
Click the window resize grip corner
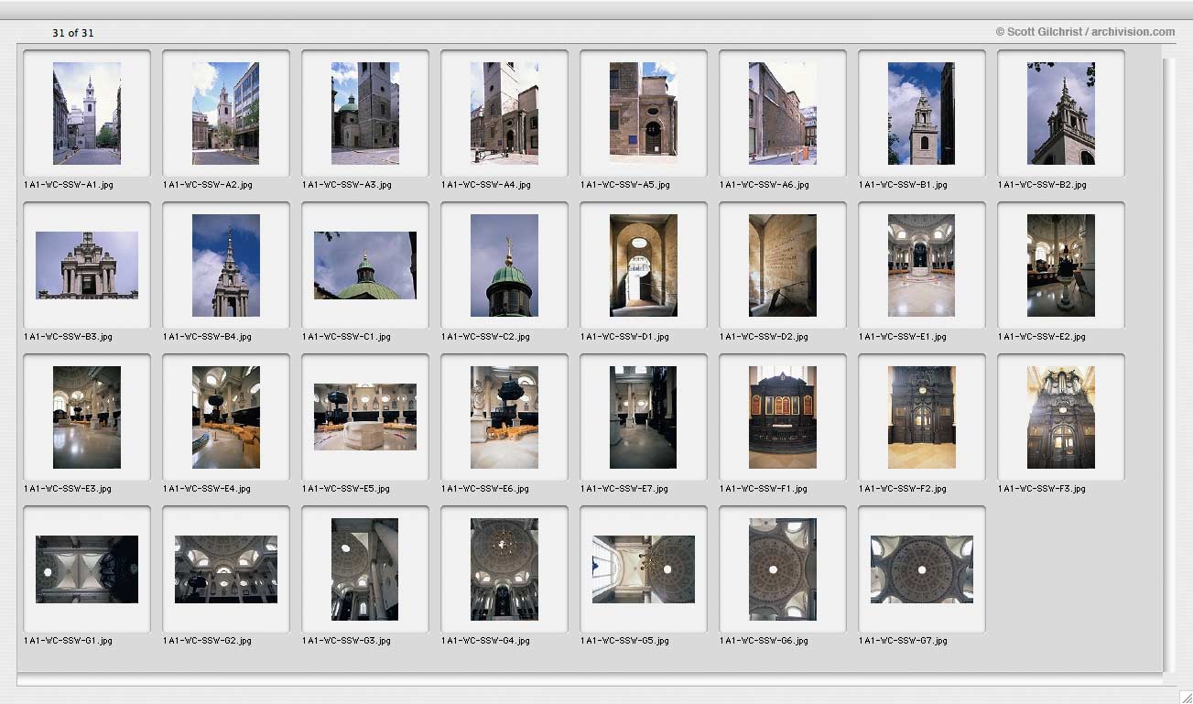(x=1185, y=697)
